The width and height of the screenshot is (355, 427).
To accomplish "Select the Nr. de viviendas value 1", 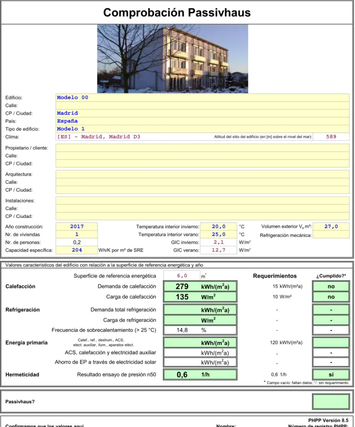I will (x=77, y=234).
